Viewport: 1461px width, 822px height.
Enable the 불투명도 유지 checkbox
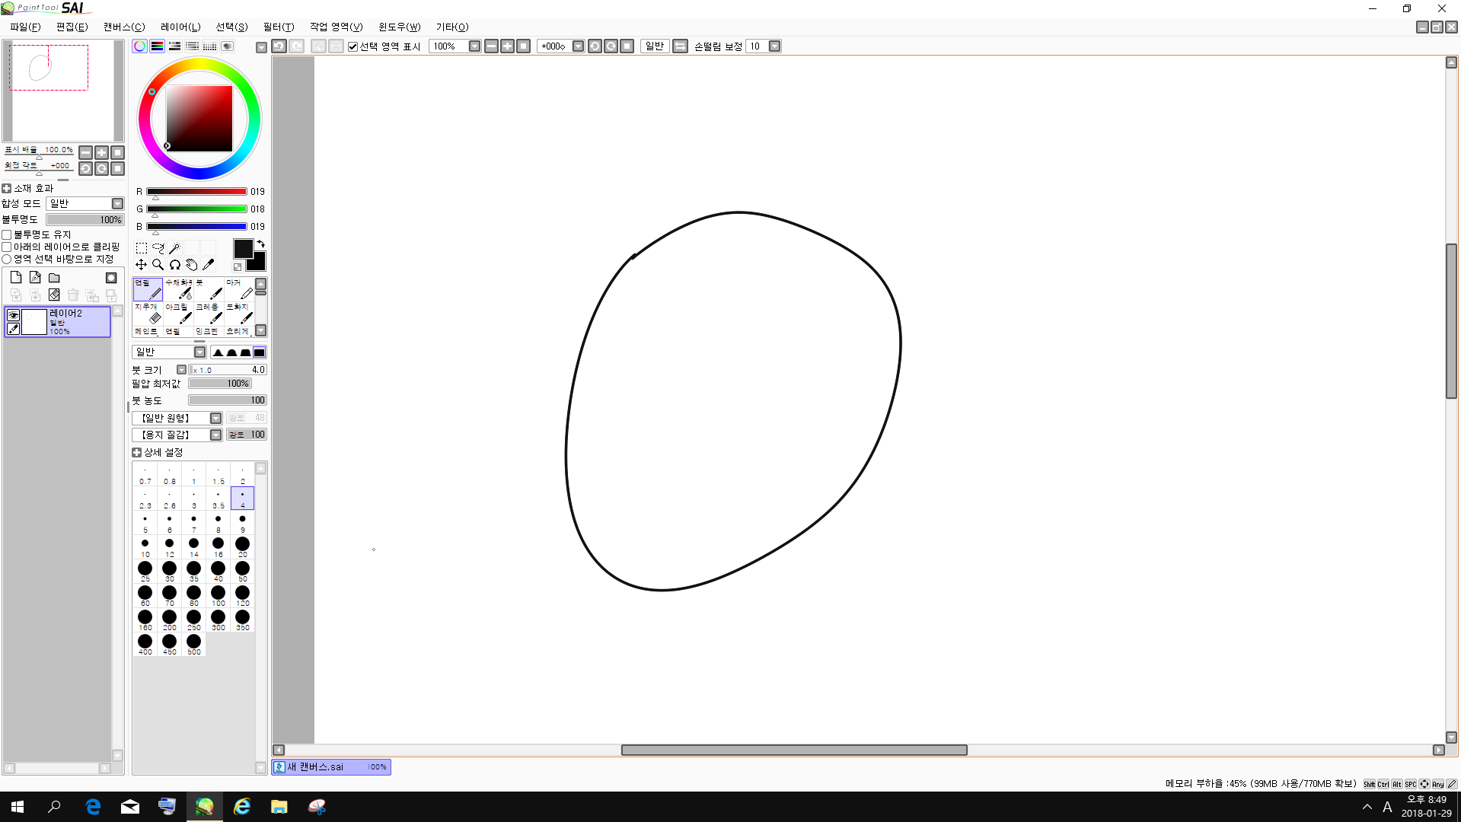(7, 235)
